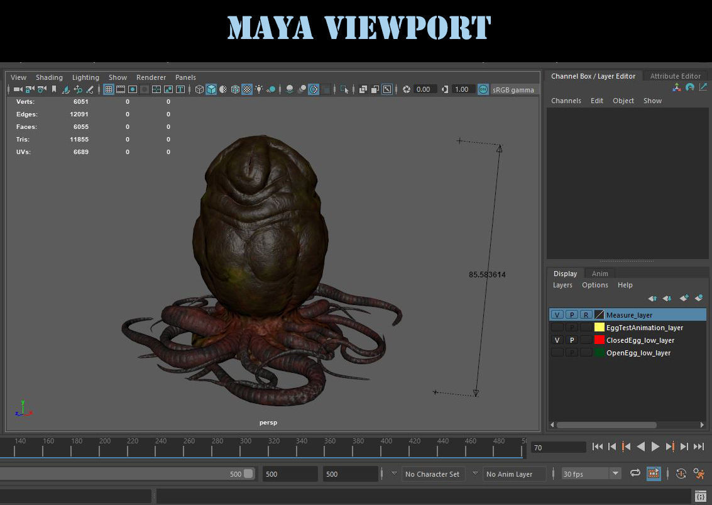
Task: Click the Gamma reset icon
Action: click(x=445, y=89)
